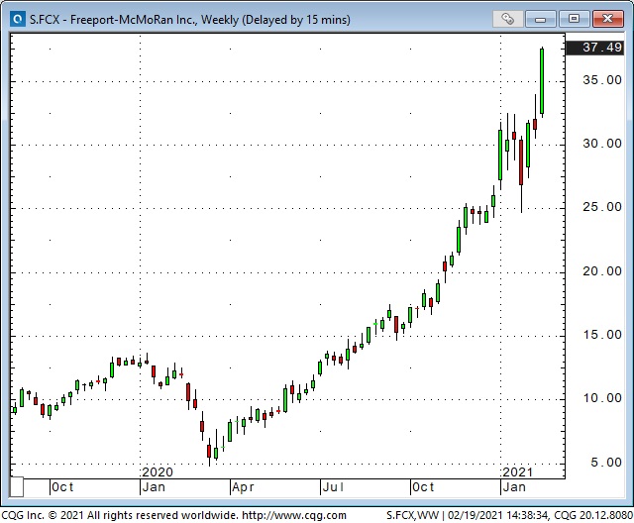Click the Apr label on time axis
Screen dimensions: 634x523
pyautogui.click(x=243, y=487)
